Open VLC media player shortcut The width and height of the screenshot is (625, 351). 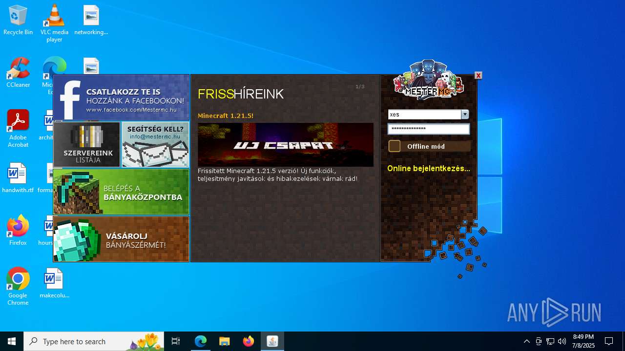point(54,23)
